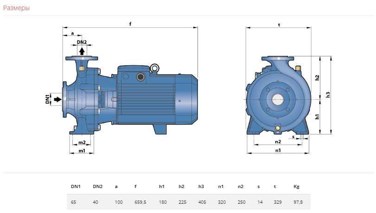Click the Размеры section heading

[x=17, y=8]
